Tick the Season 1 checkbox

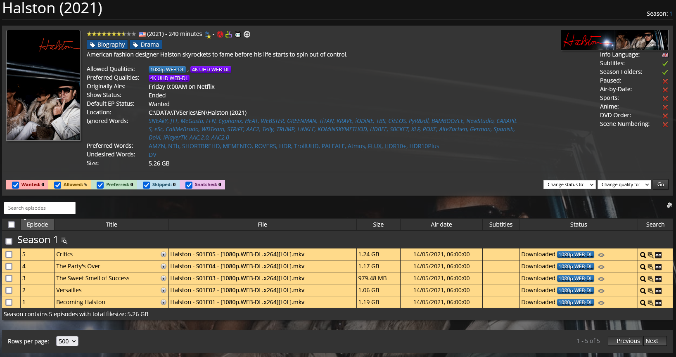pyautogui.click(x=9, y=241)
